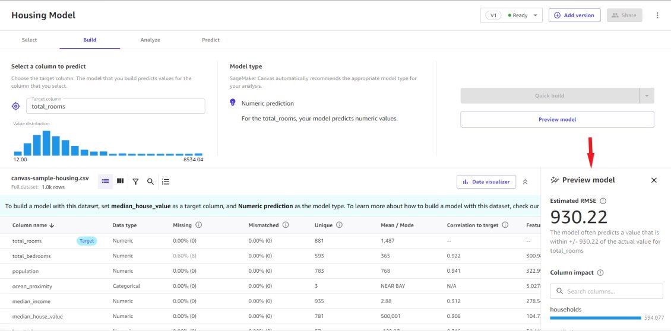
Task: Click the Mean / Mode column header
Action: point(397,225)
